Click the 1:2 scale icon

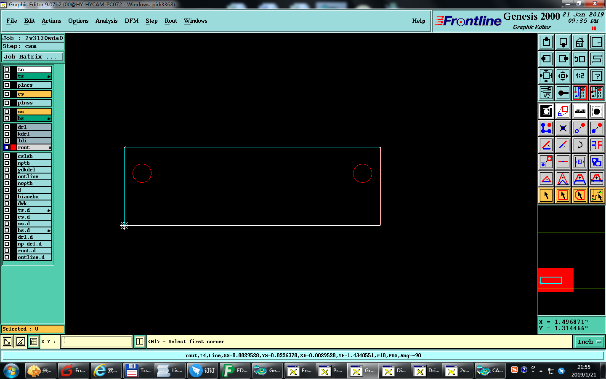click(x=580, y=76)
